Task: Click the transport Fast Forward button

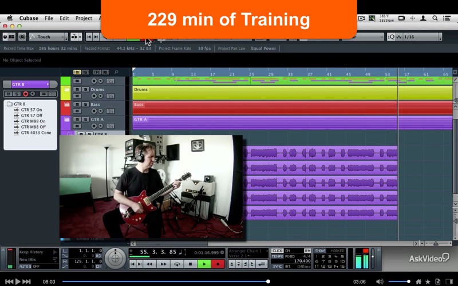Action: click(163, 264)
